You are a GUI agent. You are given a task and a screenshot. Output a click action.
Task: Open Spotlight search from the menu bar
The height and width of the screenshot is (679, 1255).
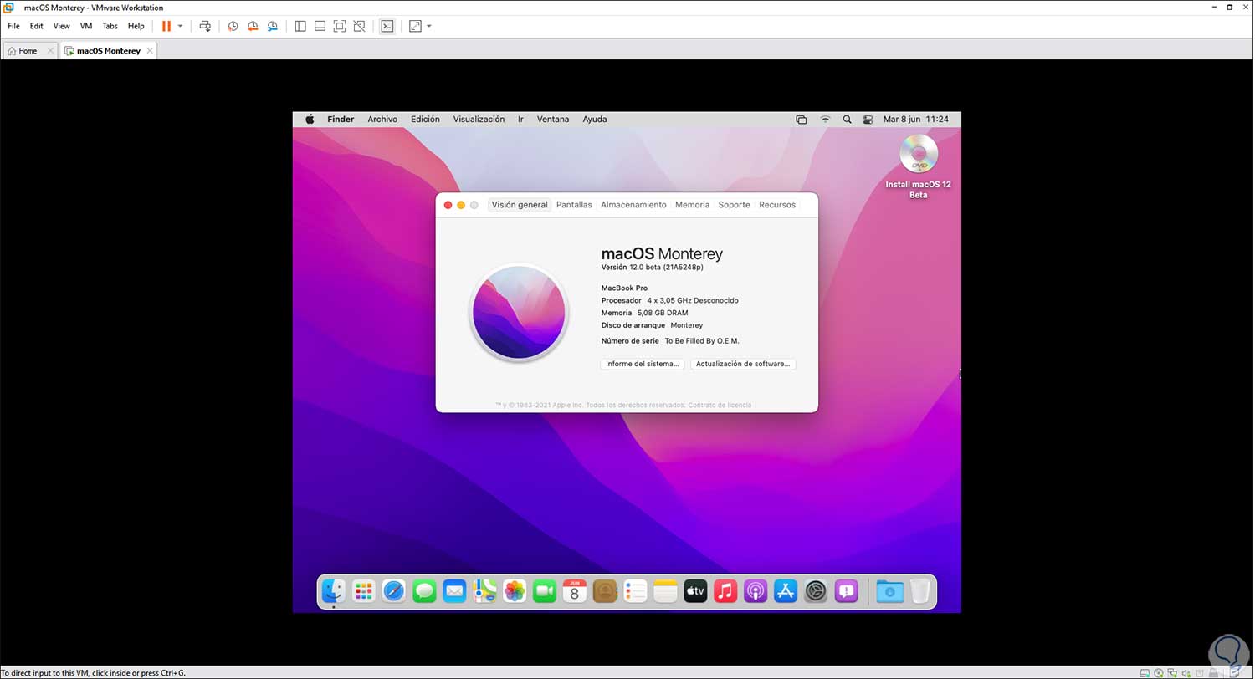(847, 120)
